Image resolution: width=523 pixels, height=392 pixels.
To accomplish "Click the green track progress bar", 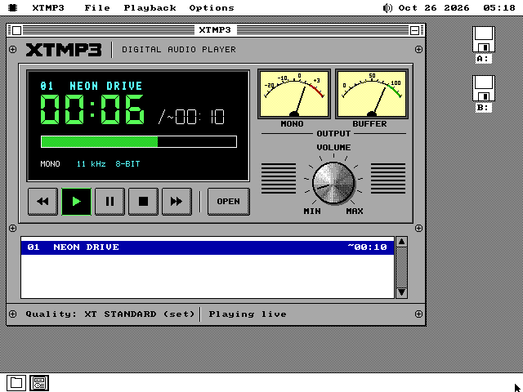I will [x=139, y=141].
